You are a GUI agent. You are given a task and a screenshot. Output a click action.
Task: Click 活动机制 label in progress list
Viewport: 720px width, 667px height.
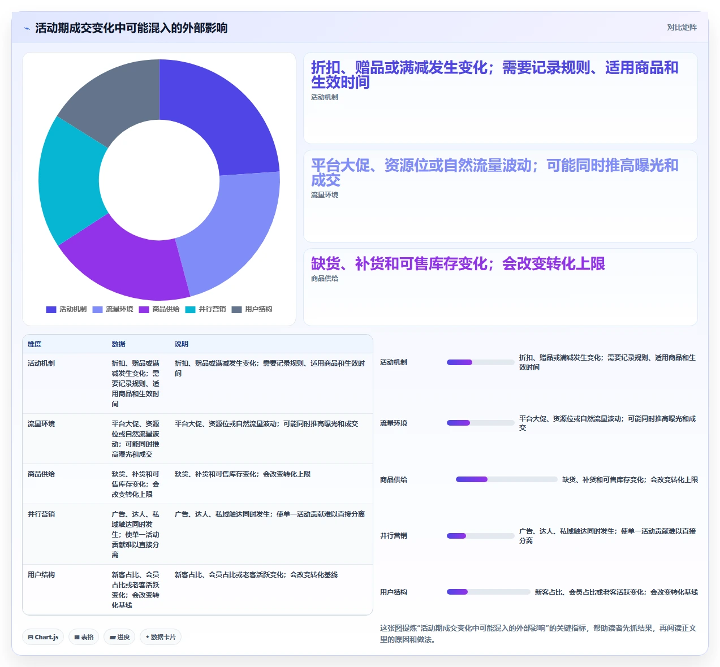394,362
